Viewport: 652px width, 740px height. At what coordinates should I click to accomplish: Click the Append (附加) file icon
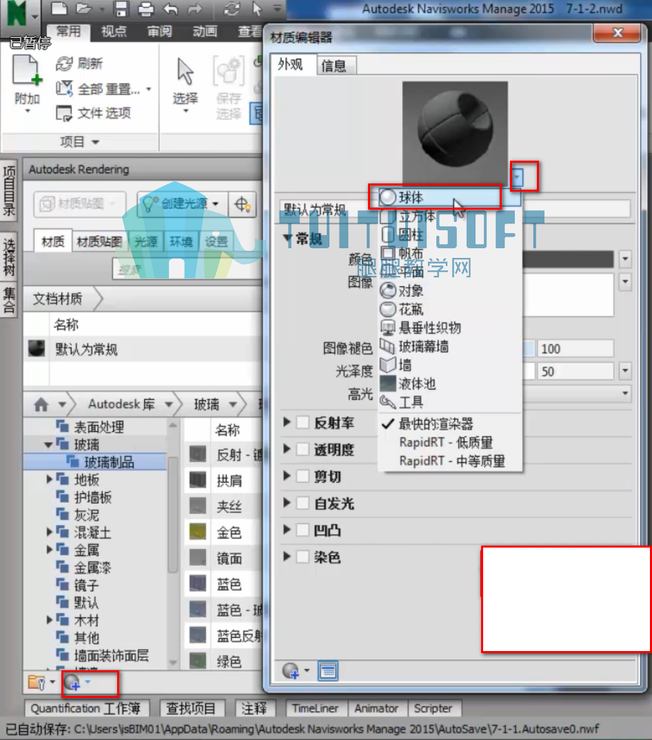pyautogui.click(x=27, y=71)
